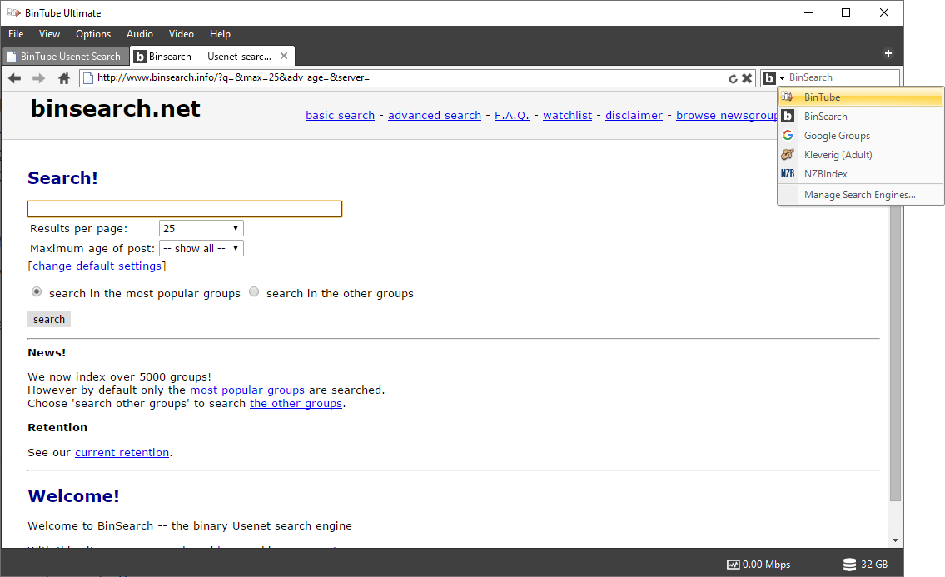Open the F.A.Q. link
The height and width of the screenshot is (577, 945).
coord(512,115)
